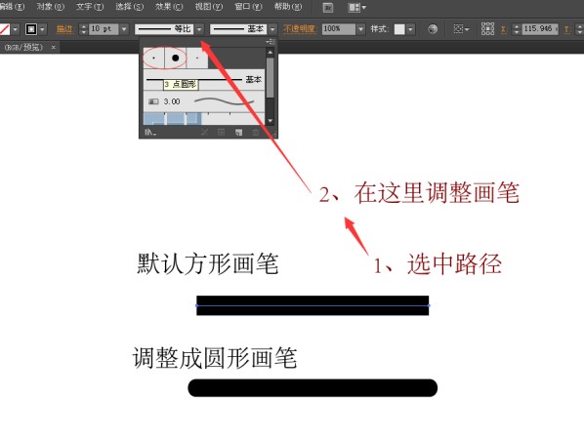This screenshot has height=438, width=584.
Task: Click the brush list scroll-up arrow
Action: pos(271,53)
